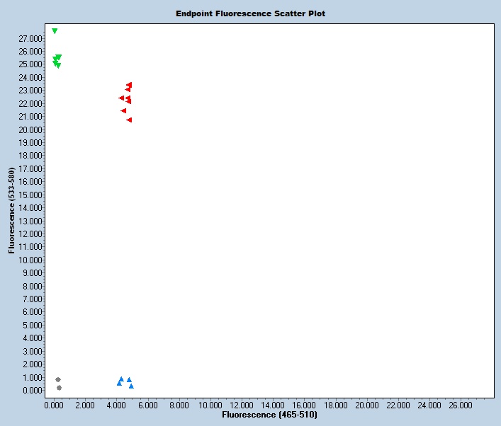Click the 20.000 x-axis tick label

pos(367,405)
